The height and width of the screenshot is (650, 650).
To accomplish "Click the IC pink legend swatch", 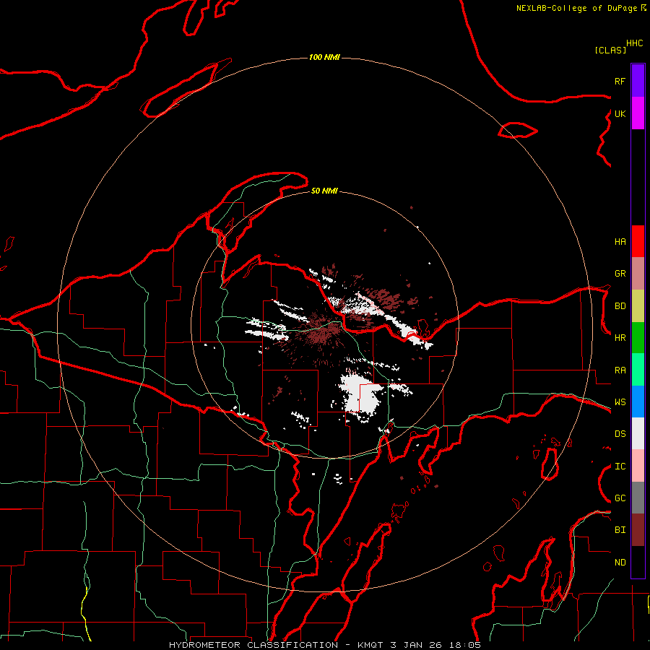I will [638, 466].
